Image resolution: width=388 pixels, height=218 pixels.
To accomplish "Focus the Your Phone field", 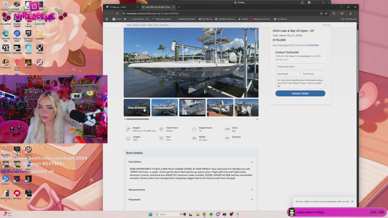I will (x=313, y=74).
